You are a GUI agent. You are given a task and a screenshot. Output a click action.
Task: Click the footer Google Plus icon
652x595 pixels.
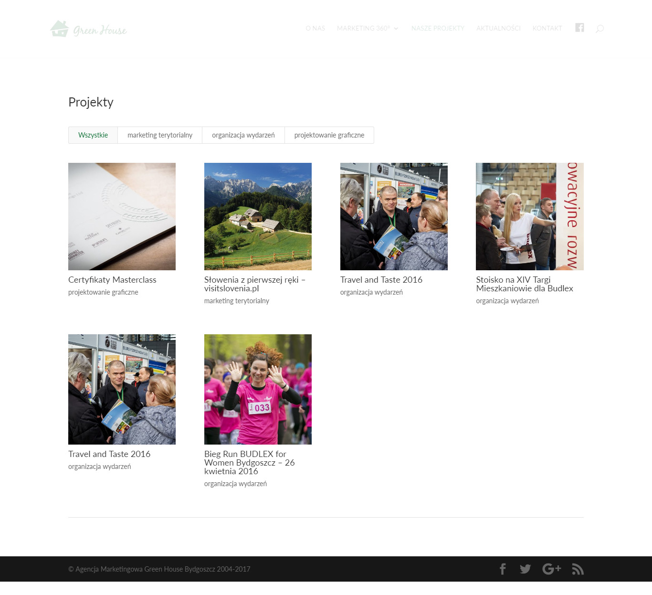coord(551,569)
